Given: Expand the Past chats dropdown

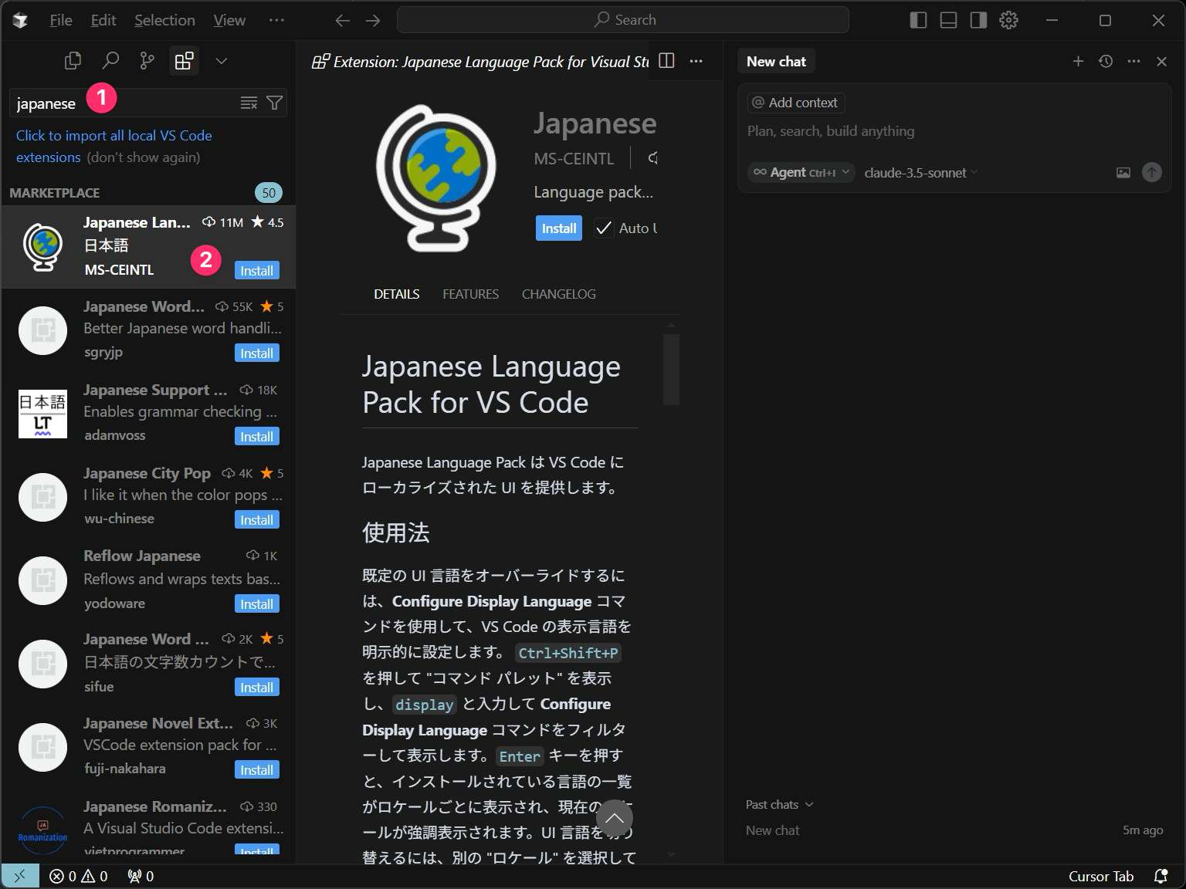Looking at the screenshot, I should [x=779, y=804].
